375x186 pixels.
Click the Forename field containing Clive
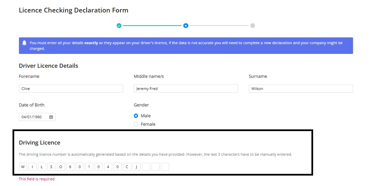(71, 89)
